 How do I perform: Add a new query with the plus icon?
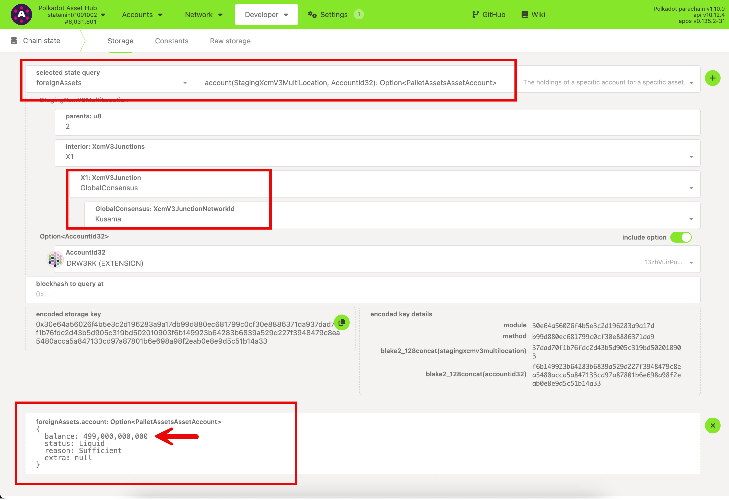coord(713,78)
